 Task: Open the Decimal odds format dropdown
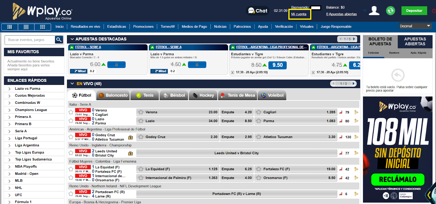415,26
